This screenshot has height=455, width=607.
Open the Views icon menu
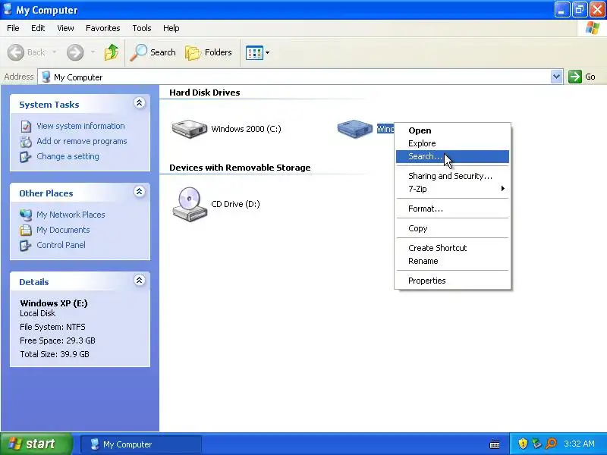tap(257, 52)
